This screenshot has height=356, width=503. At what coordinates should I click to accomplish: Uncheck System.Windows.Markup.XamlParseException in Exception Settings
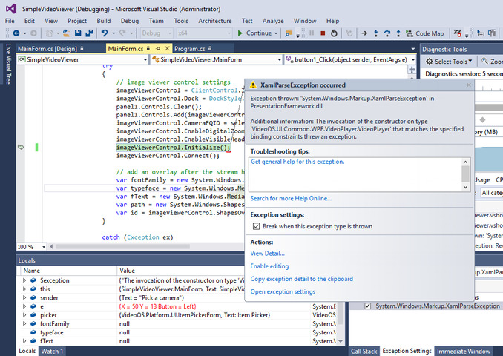pyautogui.click(x=369, y=306)
